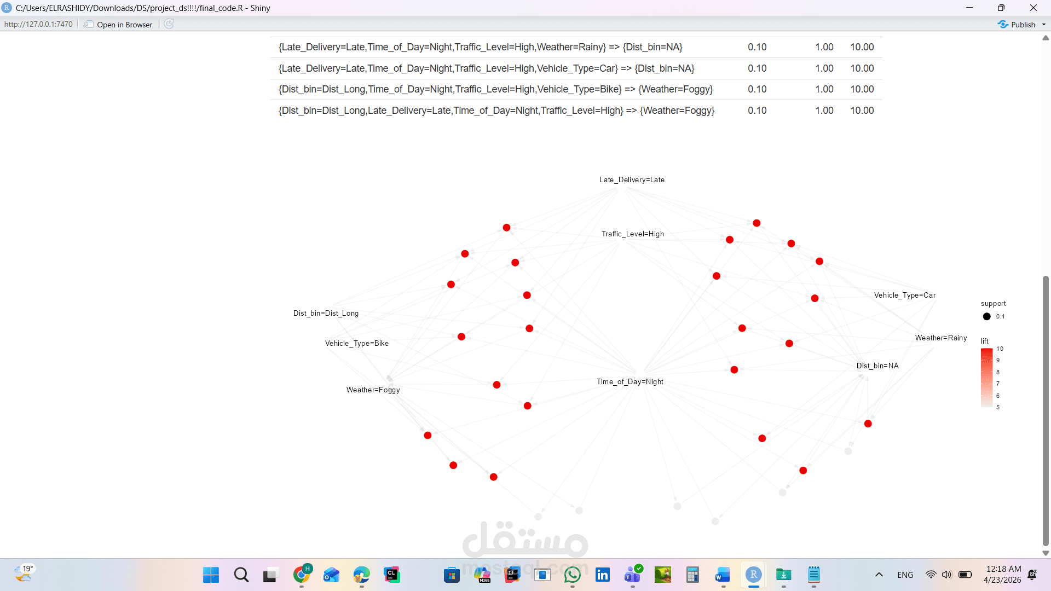The height and width of the screenshot is (591, 1051).
Task: Open the green downloads app on taskbar
Action: pos(784,575)
